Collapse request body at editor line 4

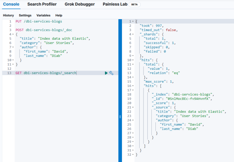tap(12, 34)
